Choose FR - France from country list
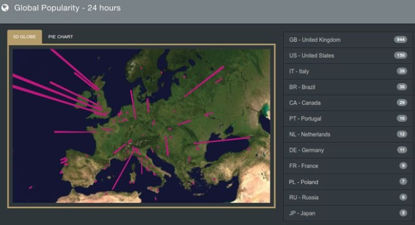 (x=348, y=166)
